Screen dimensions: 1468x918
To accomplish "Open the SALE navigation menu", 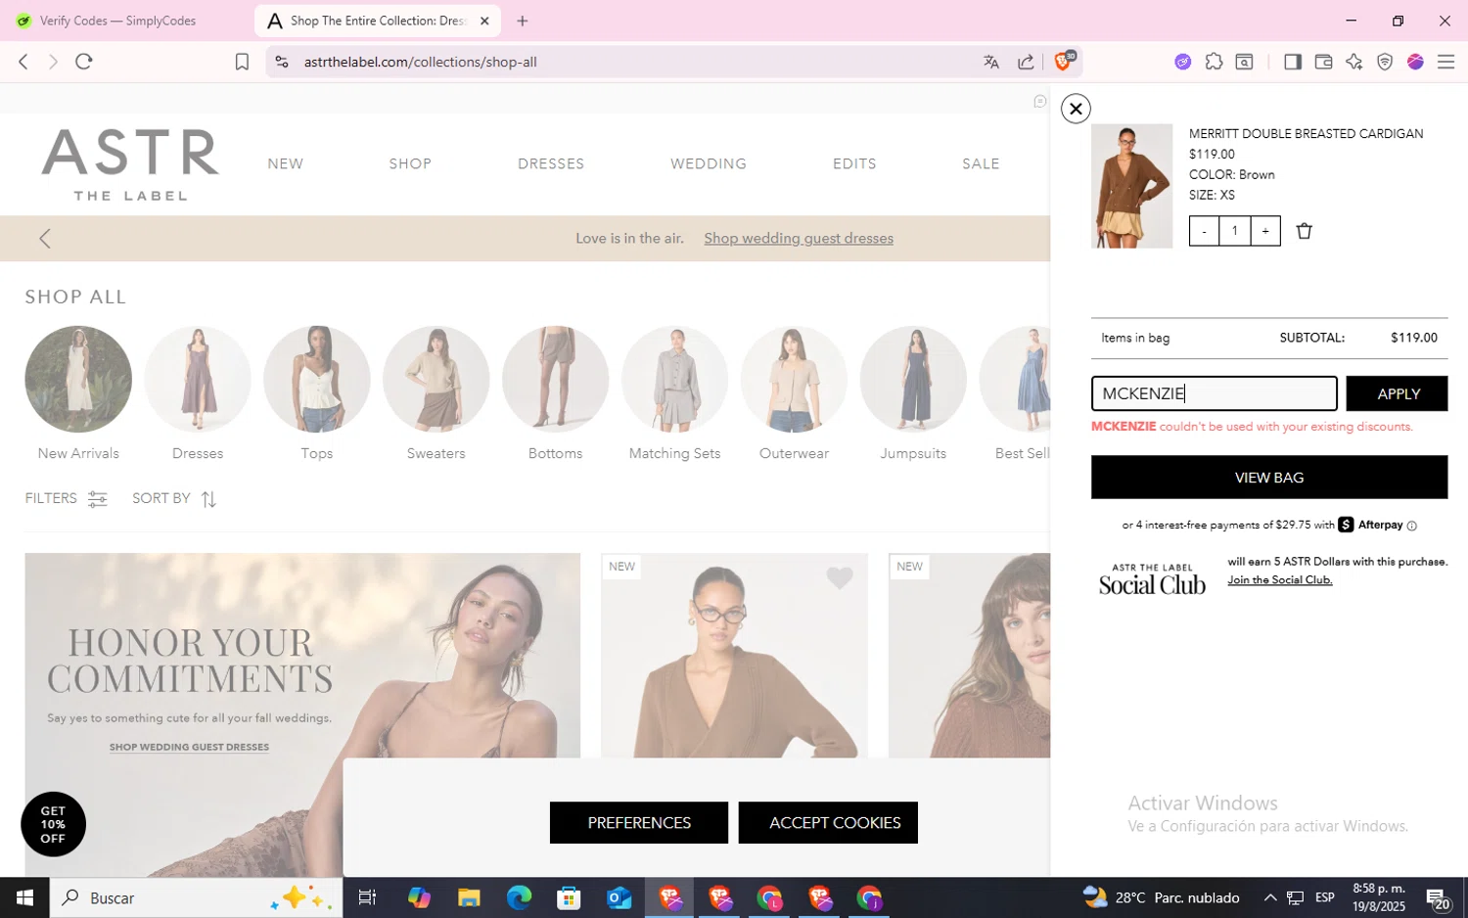I will pos(981,163).
